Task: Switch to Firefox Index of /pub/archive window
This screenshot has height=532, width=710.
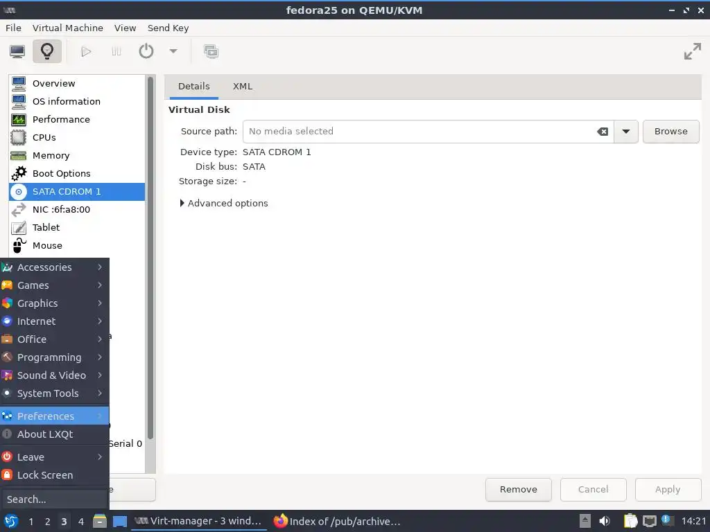Action: tap(338, 522)
